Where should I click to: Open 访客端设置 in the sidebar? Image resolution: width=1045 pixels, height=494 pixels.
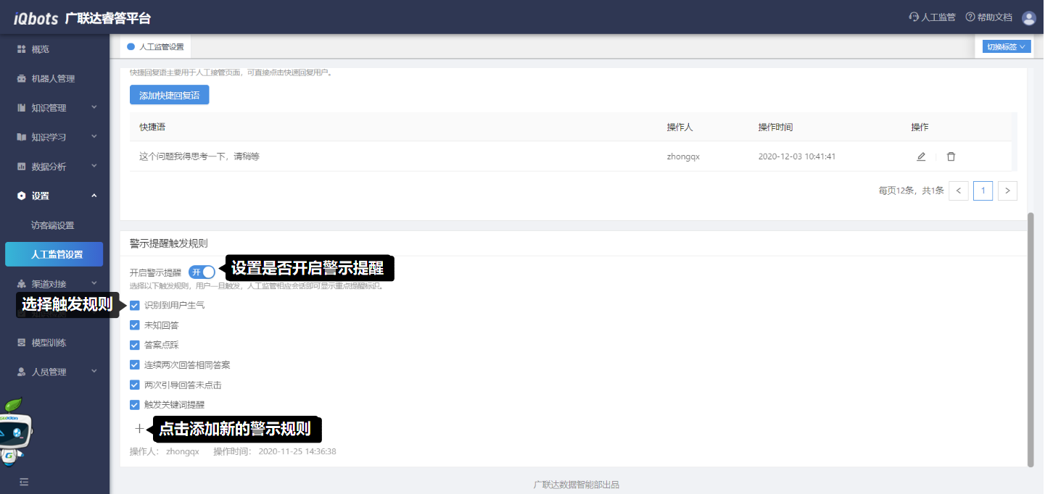(x=52, y=225)
